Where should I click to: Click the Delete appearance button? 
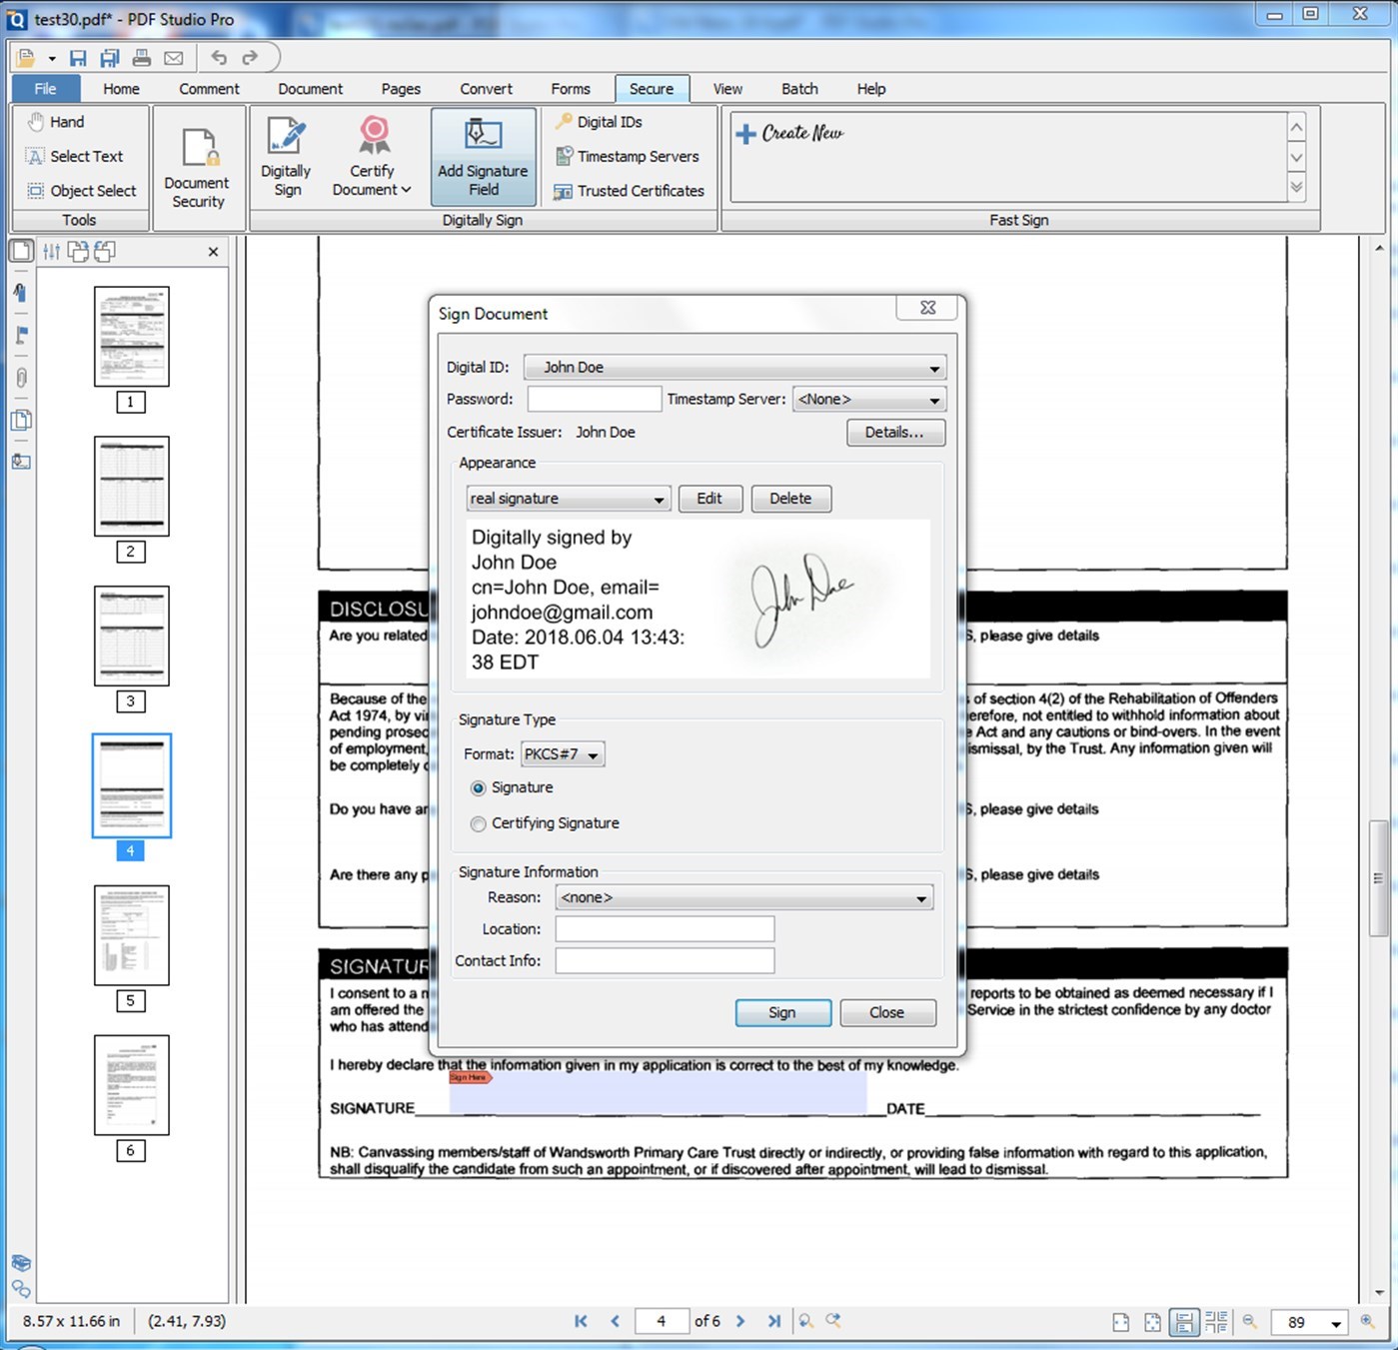(790, 499)
